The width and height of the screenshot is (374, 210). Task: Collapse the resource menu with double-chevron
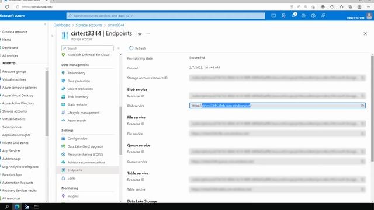(119, 48)
